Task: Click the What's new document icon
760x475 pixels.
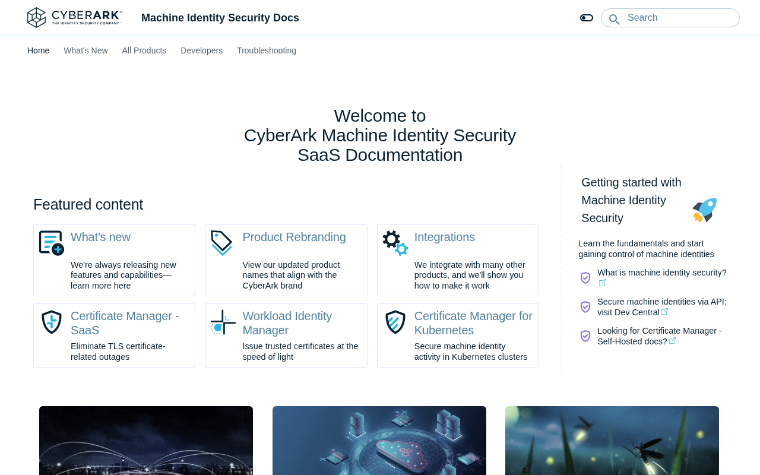Action: (x=52, y=243)
